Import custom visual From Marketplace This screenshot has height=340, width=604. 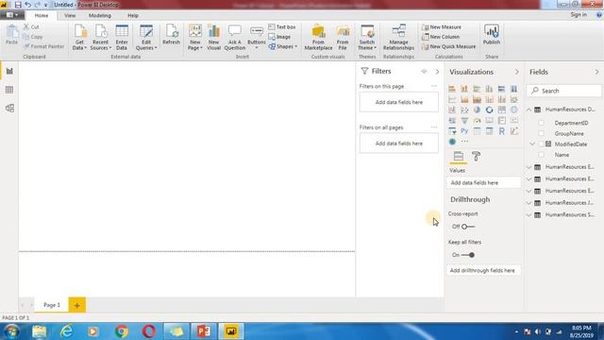(319, 38)
